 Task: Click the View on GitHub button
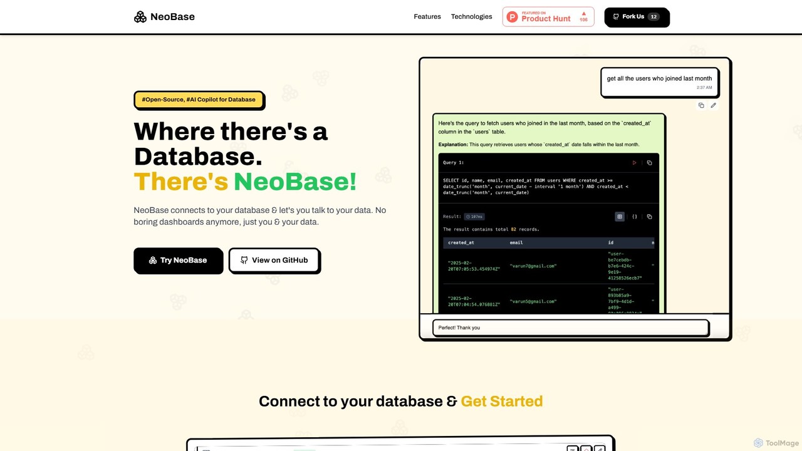(274, 260)
